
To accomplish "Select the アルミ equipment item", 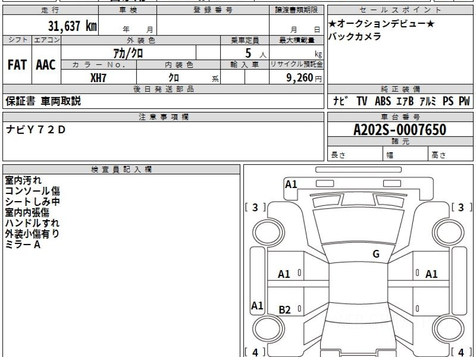I will click(x=428, y=101).
